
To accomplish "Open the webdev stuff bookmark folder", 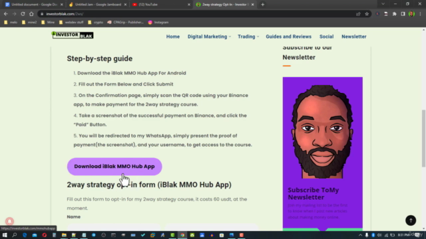I will (x=71, y=22).
